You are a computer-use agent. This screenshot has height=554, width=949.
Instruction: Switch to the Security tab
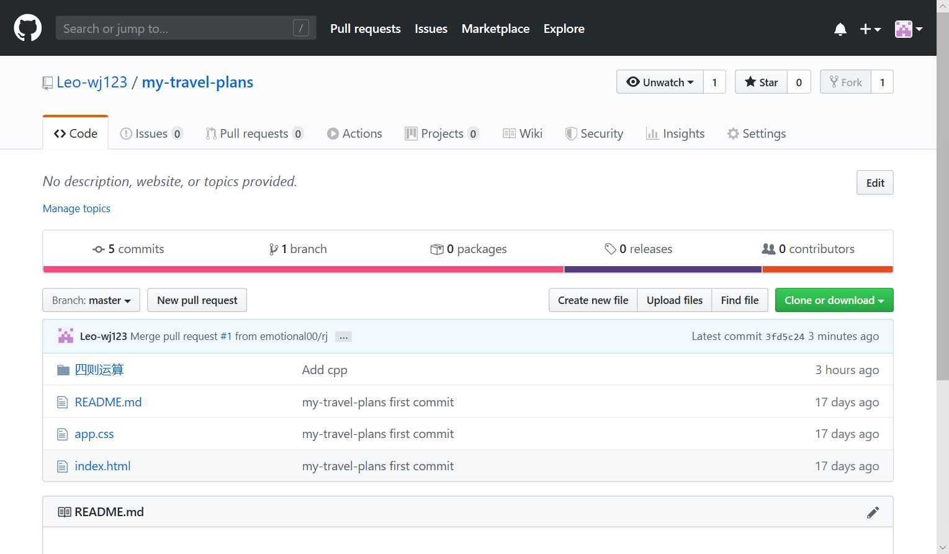point(594,133)
